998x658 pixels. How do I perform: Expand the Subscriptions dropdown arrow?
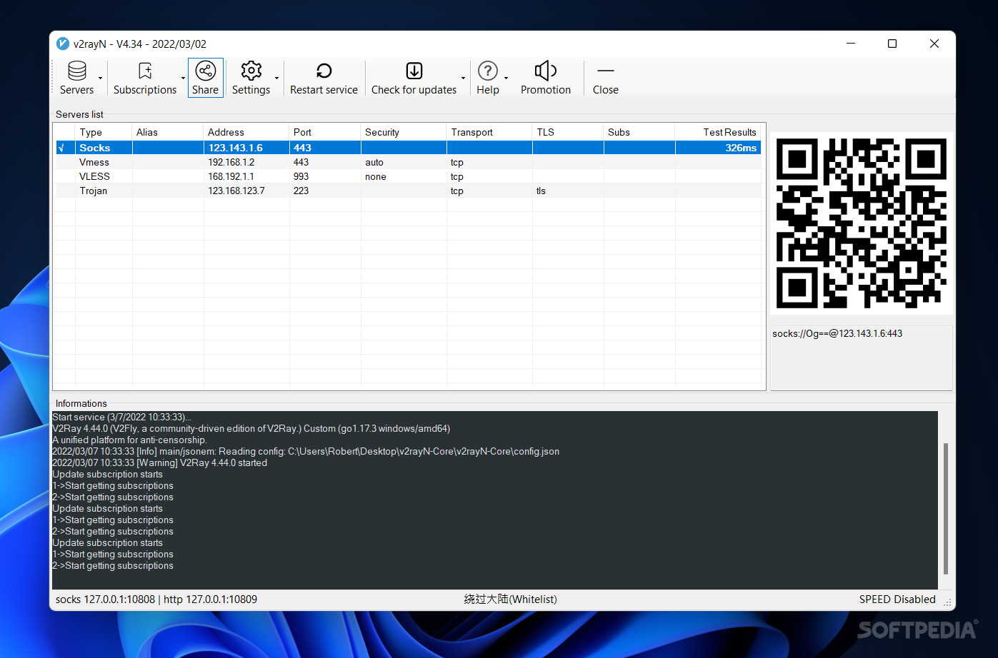[x=184, y=78]
